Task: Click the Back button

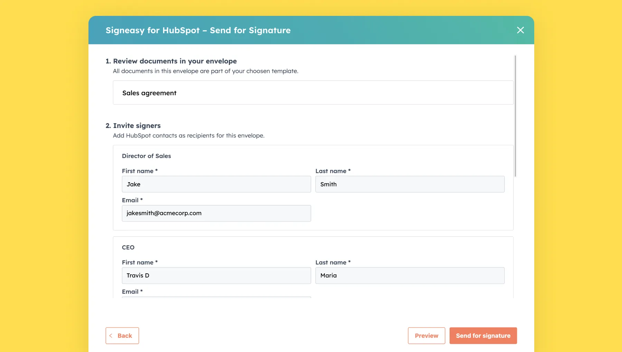Action: point(122,335)
